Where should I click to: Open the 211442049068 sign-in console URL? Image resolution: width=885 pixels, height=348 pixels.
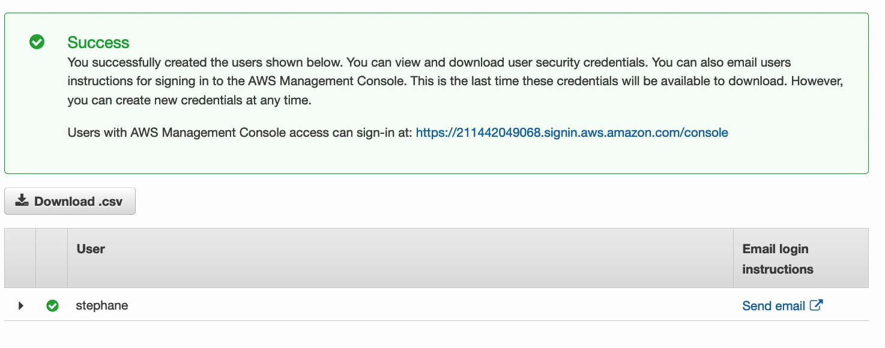tap(572, 133)
